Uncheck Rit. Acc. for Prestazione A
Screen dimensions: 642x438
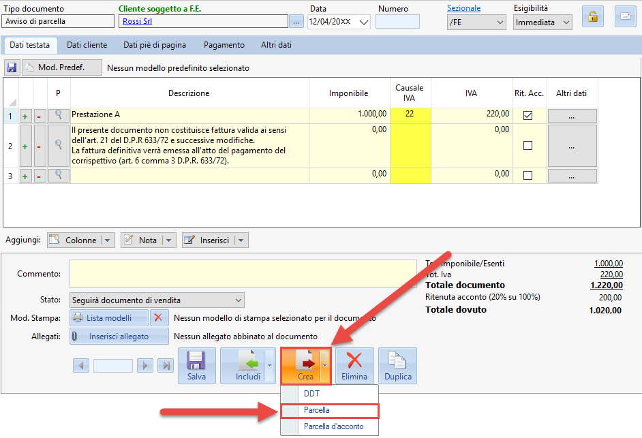[528, 116]
